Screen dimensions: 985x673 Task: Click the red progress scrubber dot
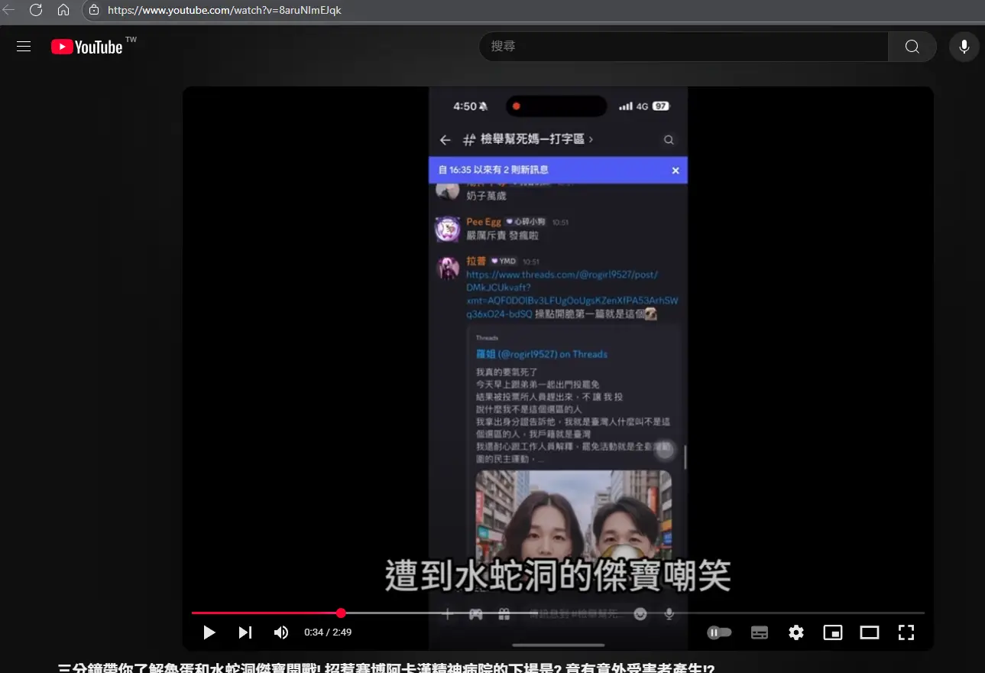click(341, 613)
